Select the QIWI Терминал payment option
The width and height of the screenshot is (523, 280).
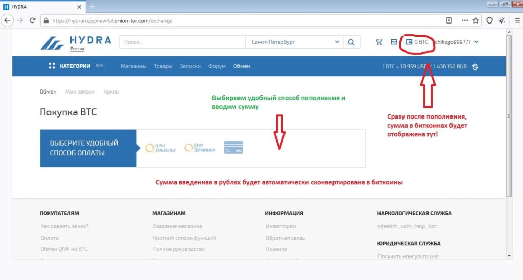coord(200,148)
